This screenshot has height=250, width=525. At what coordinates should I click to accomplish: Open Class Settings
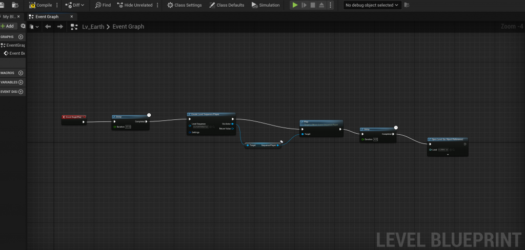(x=185, y=5)
